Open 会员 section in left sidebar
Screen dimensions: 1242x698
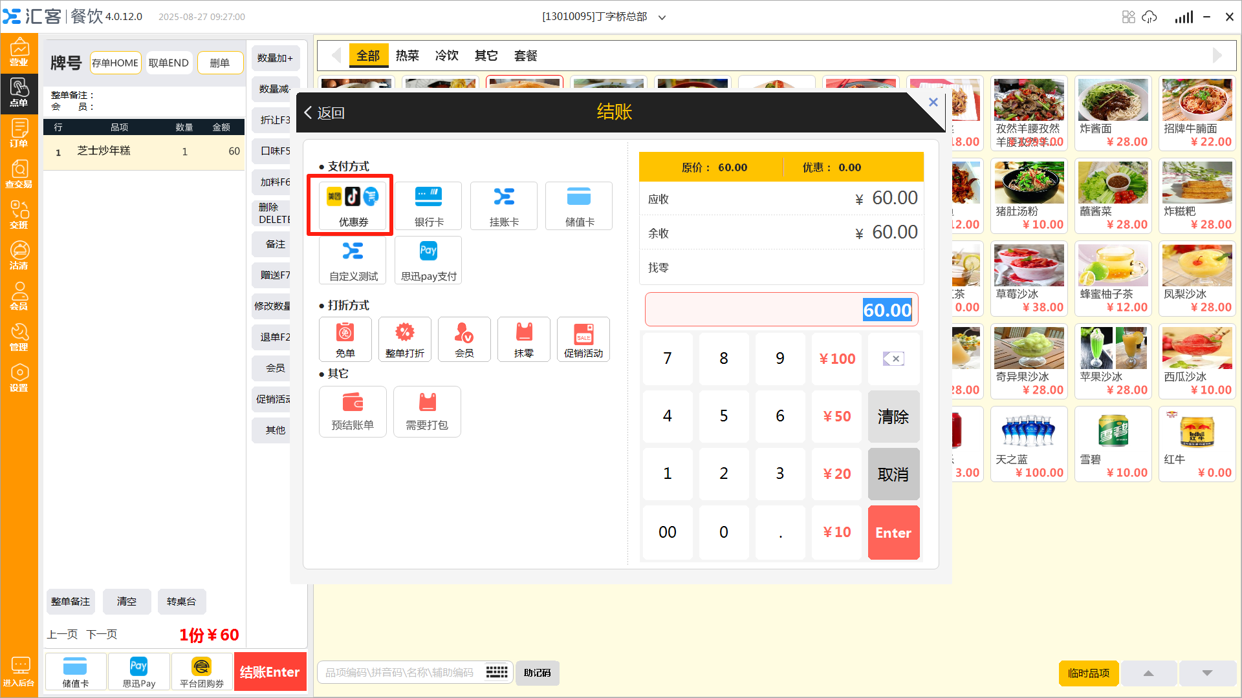(19, 297)
